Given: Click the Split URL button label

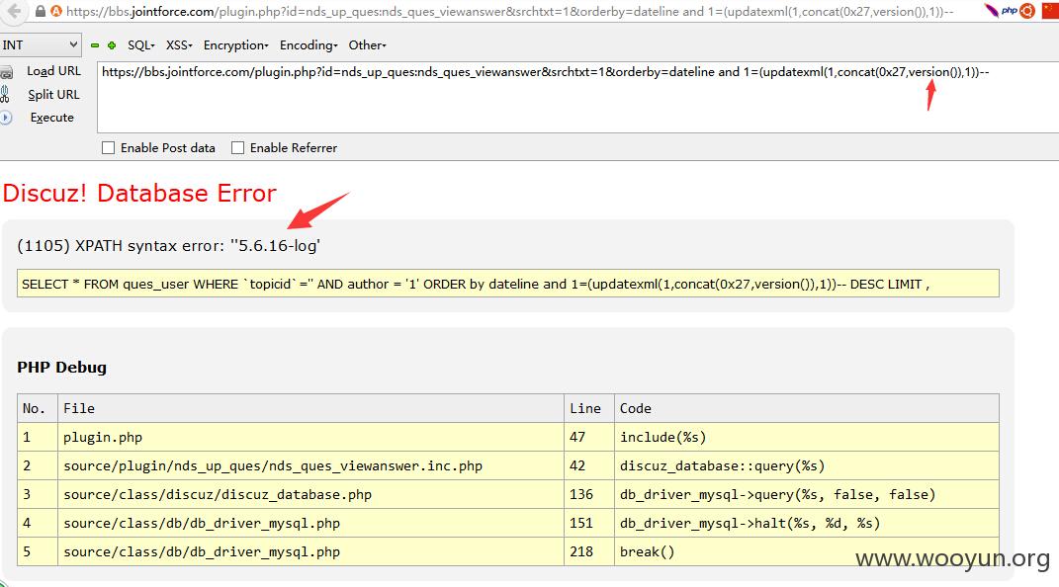Looking at the screenshot, I should point(53,95).
